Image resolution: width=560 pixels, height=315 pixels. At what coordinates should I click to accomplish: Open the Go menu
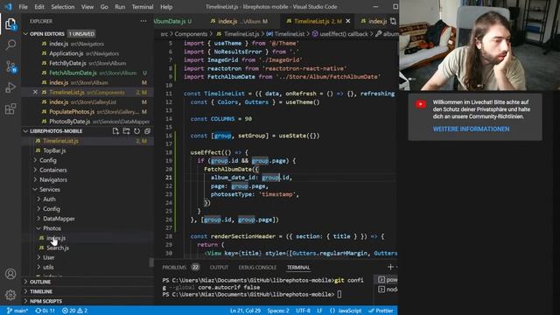(x=104, y=6)
